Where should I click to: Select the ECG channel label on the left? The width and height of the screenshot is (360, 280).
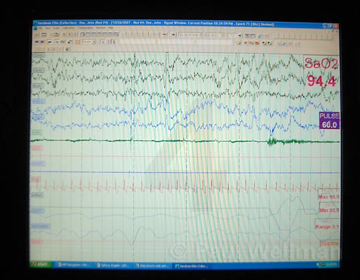click(36, 180)
